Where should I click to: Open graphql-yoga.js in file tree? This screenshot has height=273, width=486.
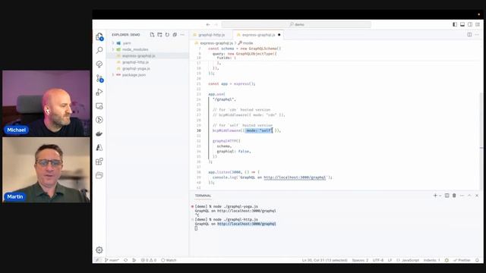coord(136,68)
